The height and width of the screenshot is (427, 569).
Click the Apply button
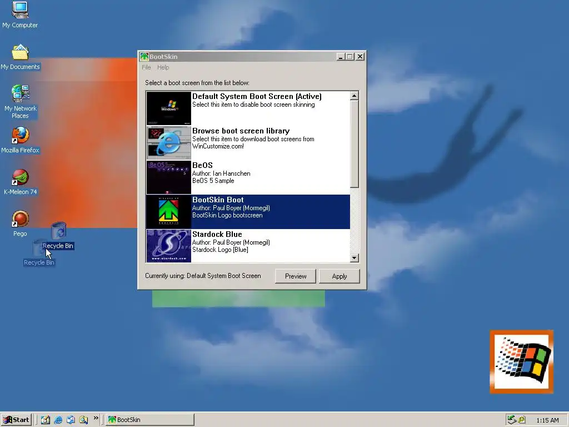[x=340, y=276]
